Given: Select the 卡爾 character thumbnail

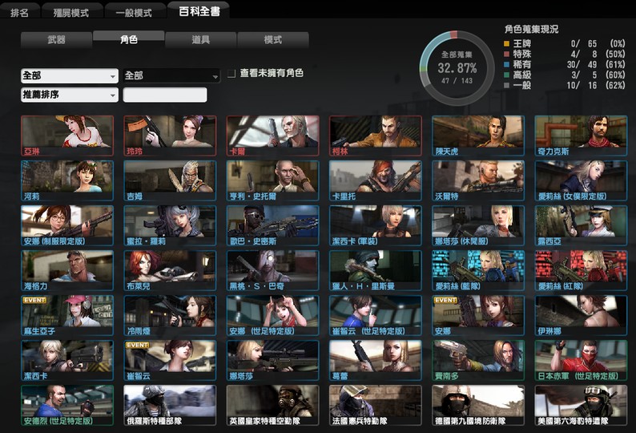Looking at the screenshot, I should click(x=272, y=136).
